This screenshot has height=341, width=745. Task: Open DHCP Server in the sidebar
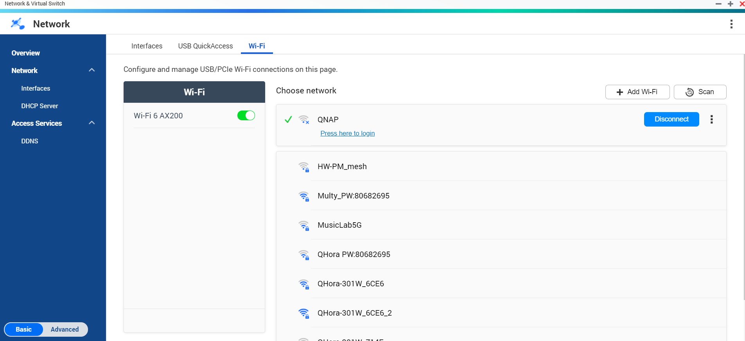pyautogui.click(x=39, y=106)
